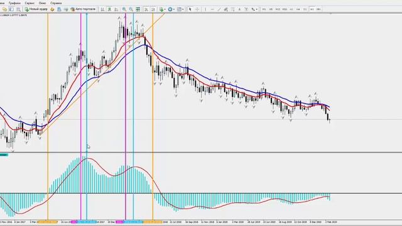402x226 pixels.
Task: Select the Fibonacci Retracement tool
Action: (x=232, y=9)
